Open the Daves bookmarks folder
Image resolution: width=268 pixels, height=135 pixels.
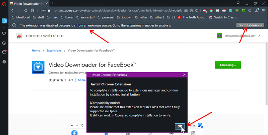point(67,17)
